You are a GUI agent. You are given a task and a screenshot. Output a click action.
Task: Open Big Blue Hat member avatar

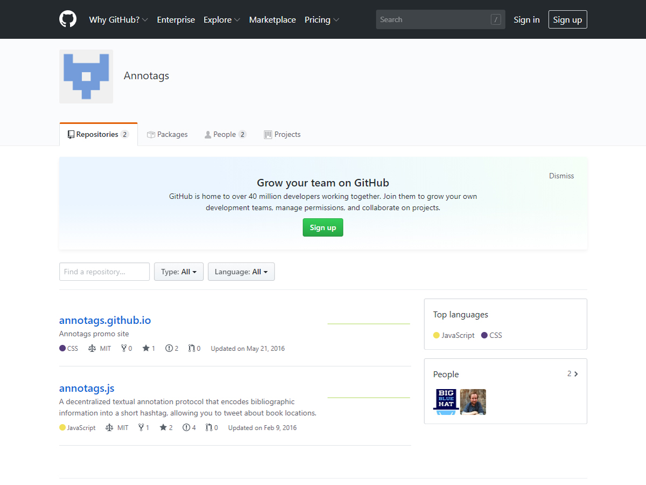click(446, 402)
